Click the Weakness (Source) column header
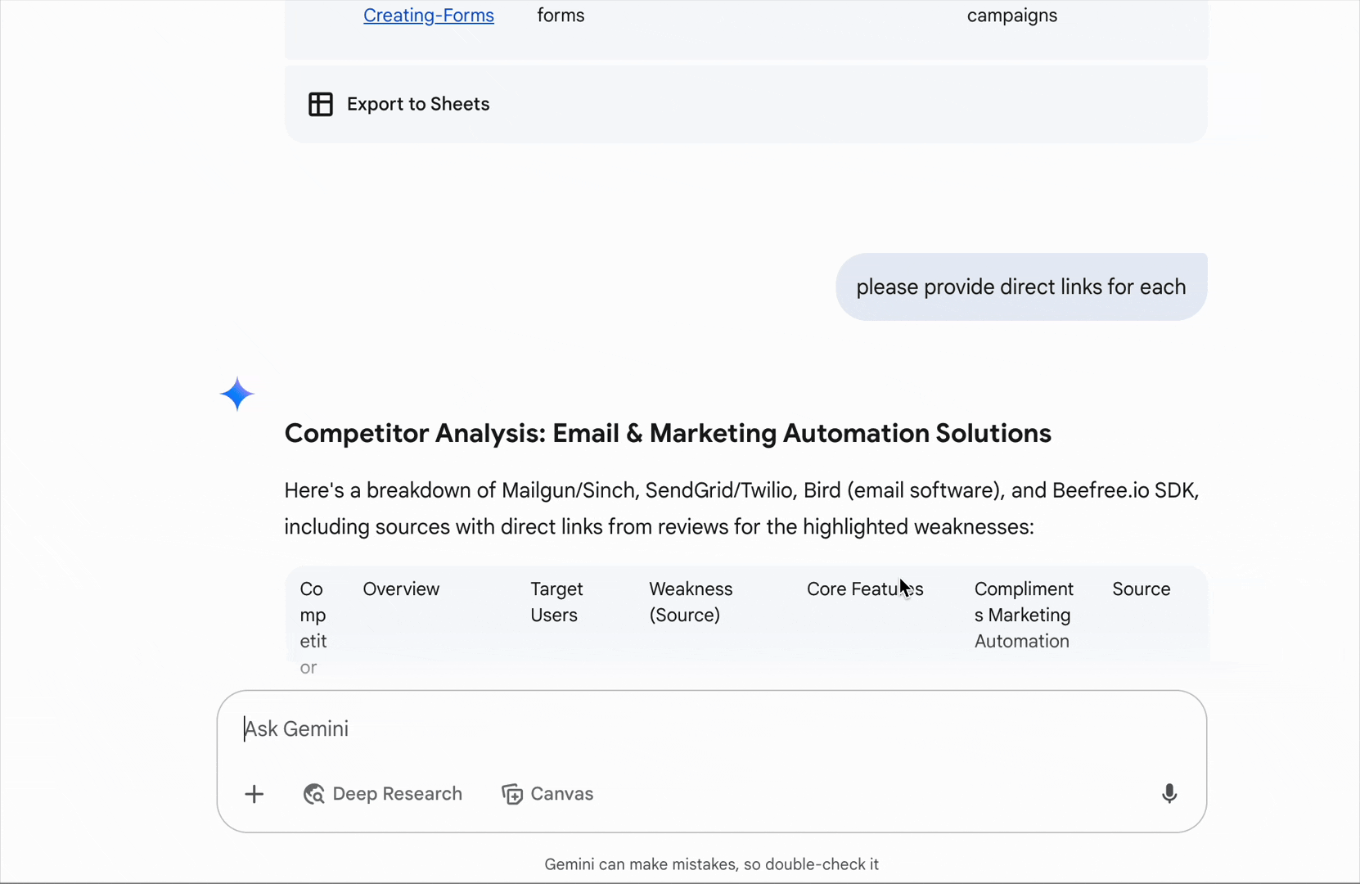 (691, 602)
